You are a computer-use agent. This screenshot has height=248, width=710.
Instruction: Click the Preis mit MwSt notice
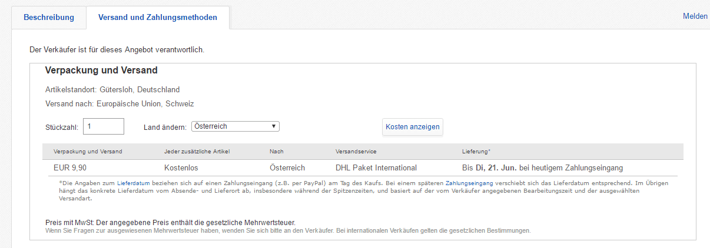[170, 223]
